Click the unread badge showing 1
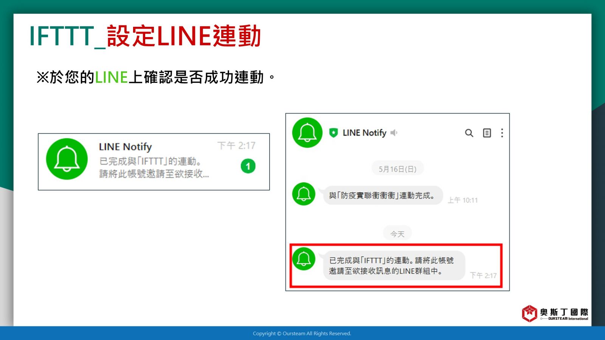This screenshot has width=605, height=340. (248, 166)
